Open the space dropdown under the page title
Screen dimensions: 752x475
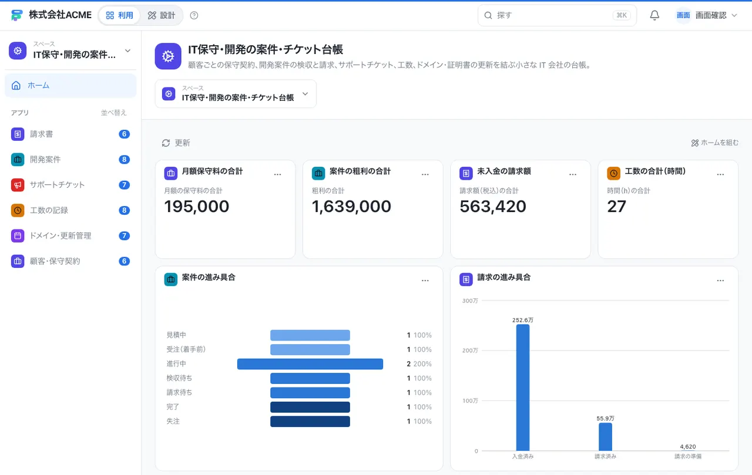(236, 94)
